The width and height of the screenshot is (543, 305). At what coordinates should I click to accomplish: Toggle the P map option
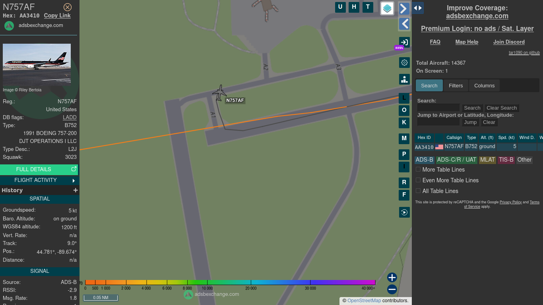(x=404, y=154)
